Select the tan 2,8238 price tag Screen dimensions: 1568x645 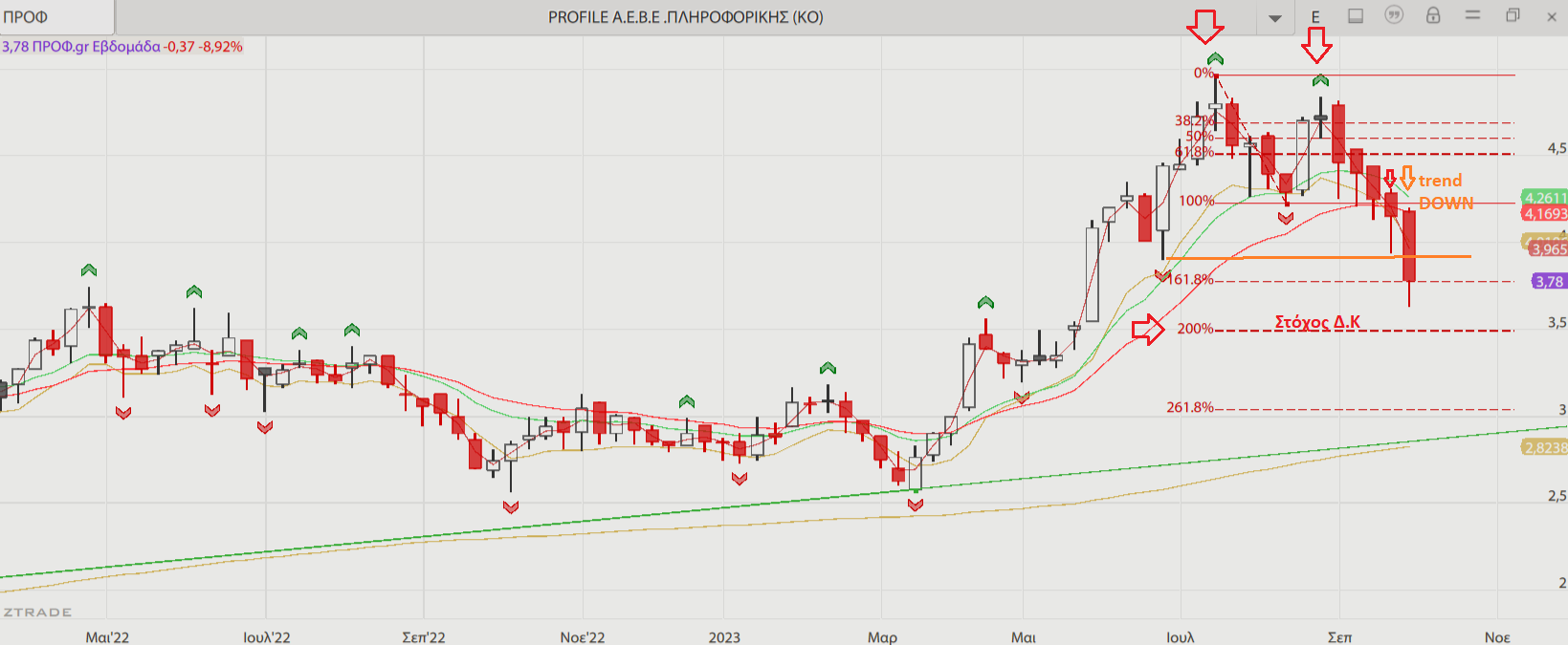(x=1545, y=448)
